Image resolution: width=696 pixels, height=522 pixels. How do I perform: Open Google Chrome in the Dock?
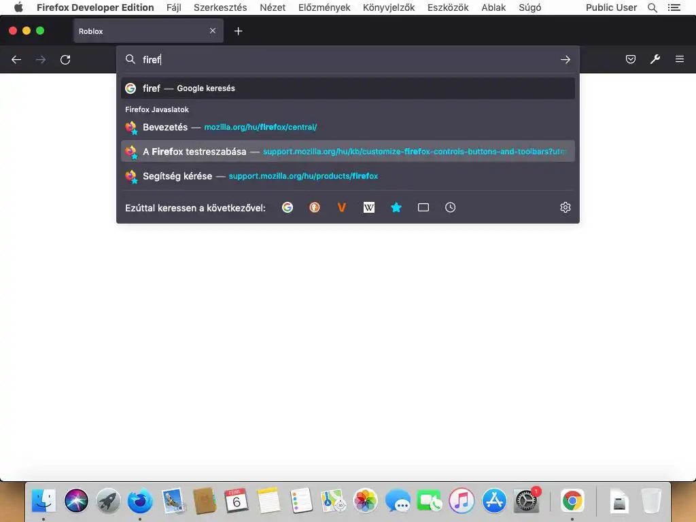point(572,501)
